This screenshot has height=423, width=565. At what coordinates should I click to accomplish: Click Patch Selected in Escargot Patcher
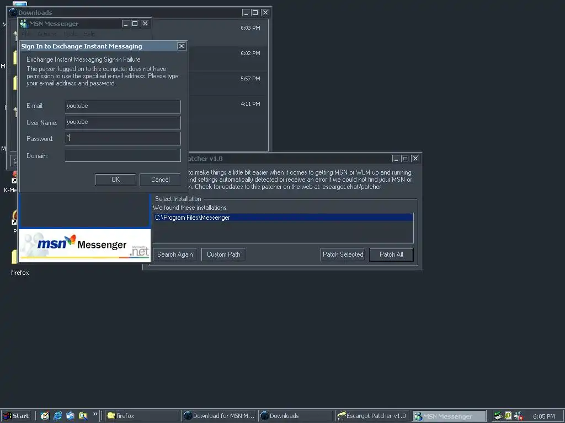point(343,254)
